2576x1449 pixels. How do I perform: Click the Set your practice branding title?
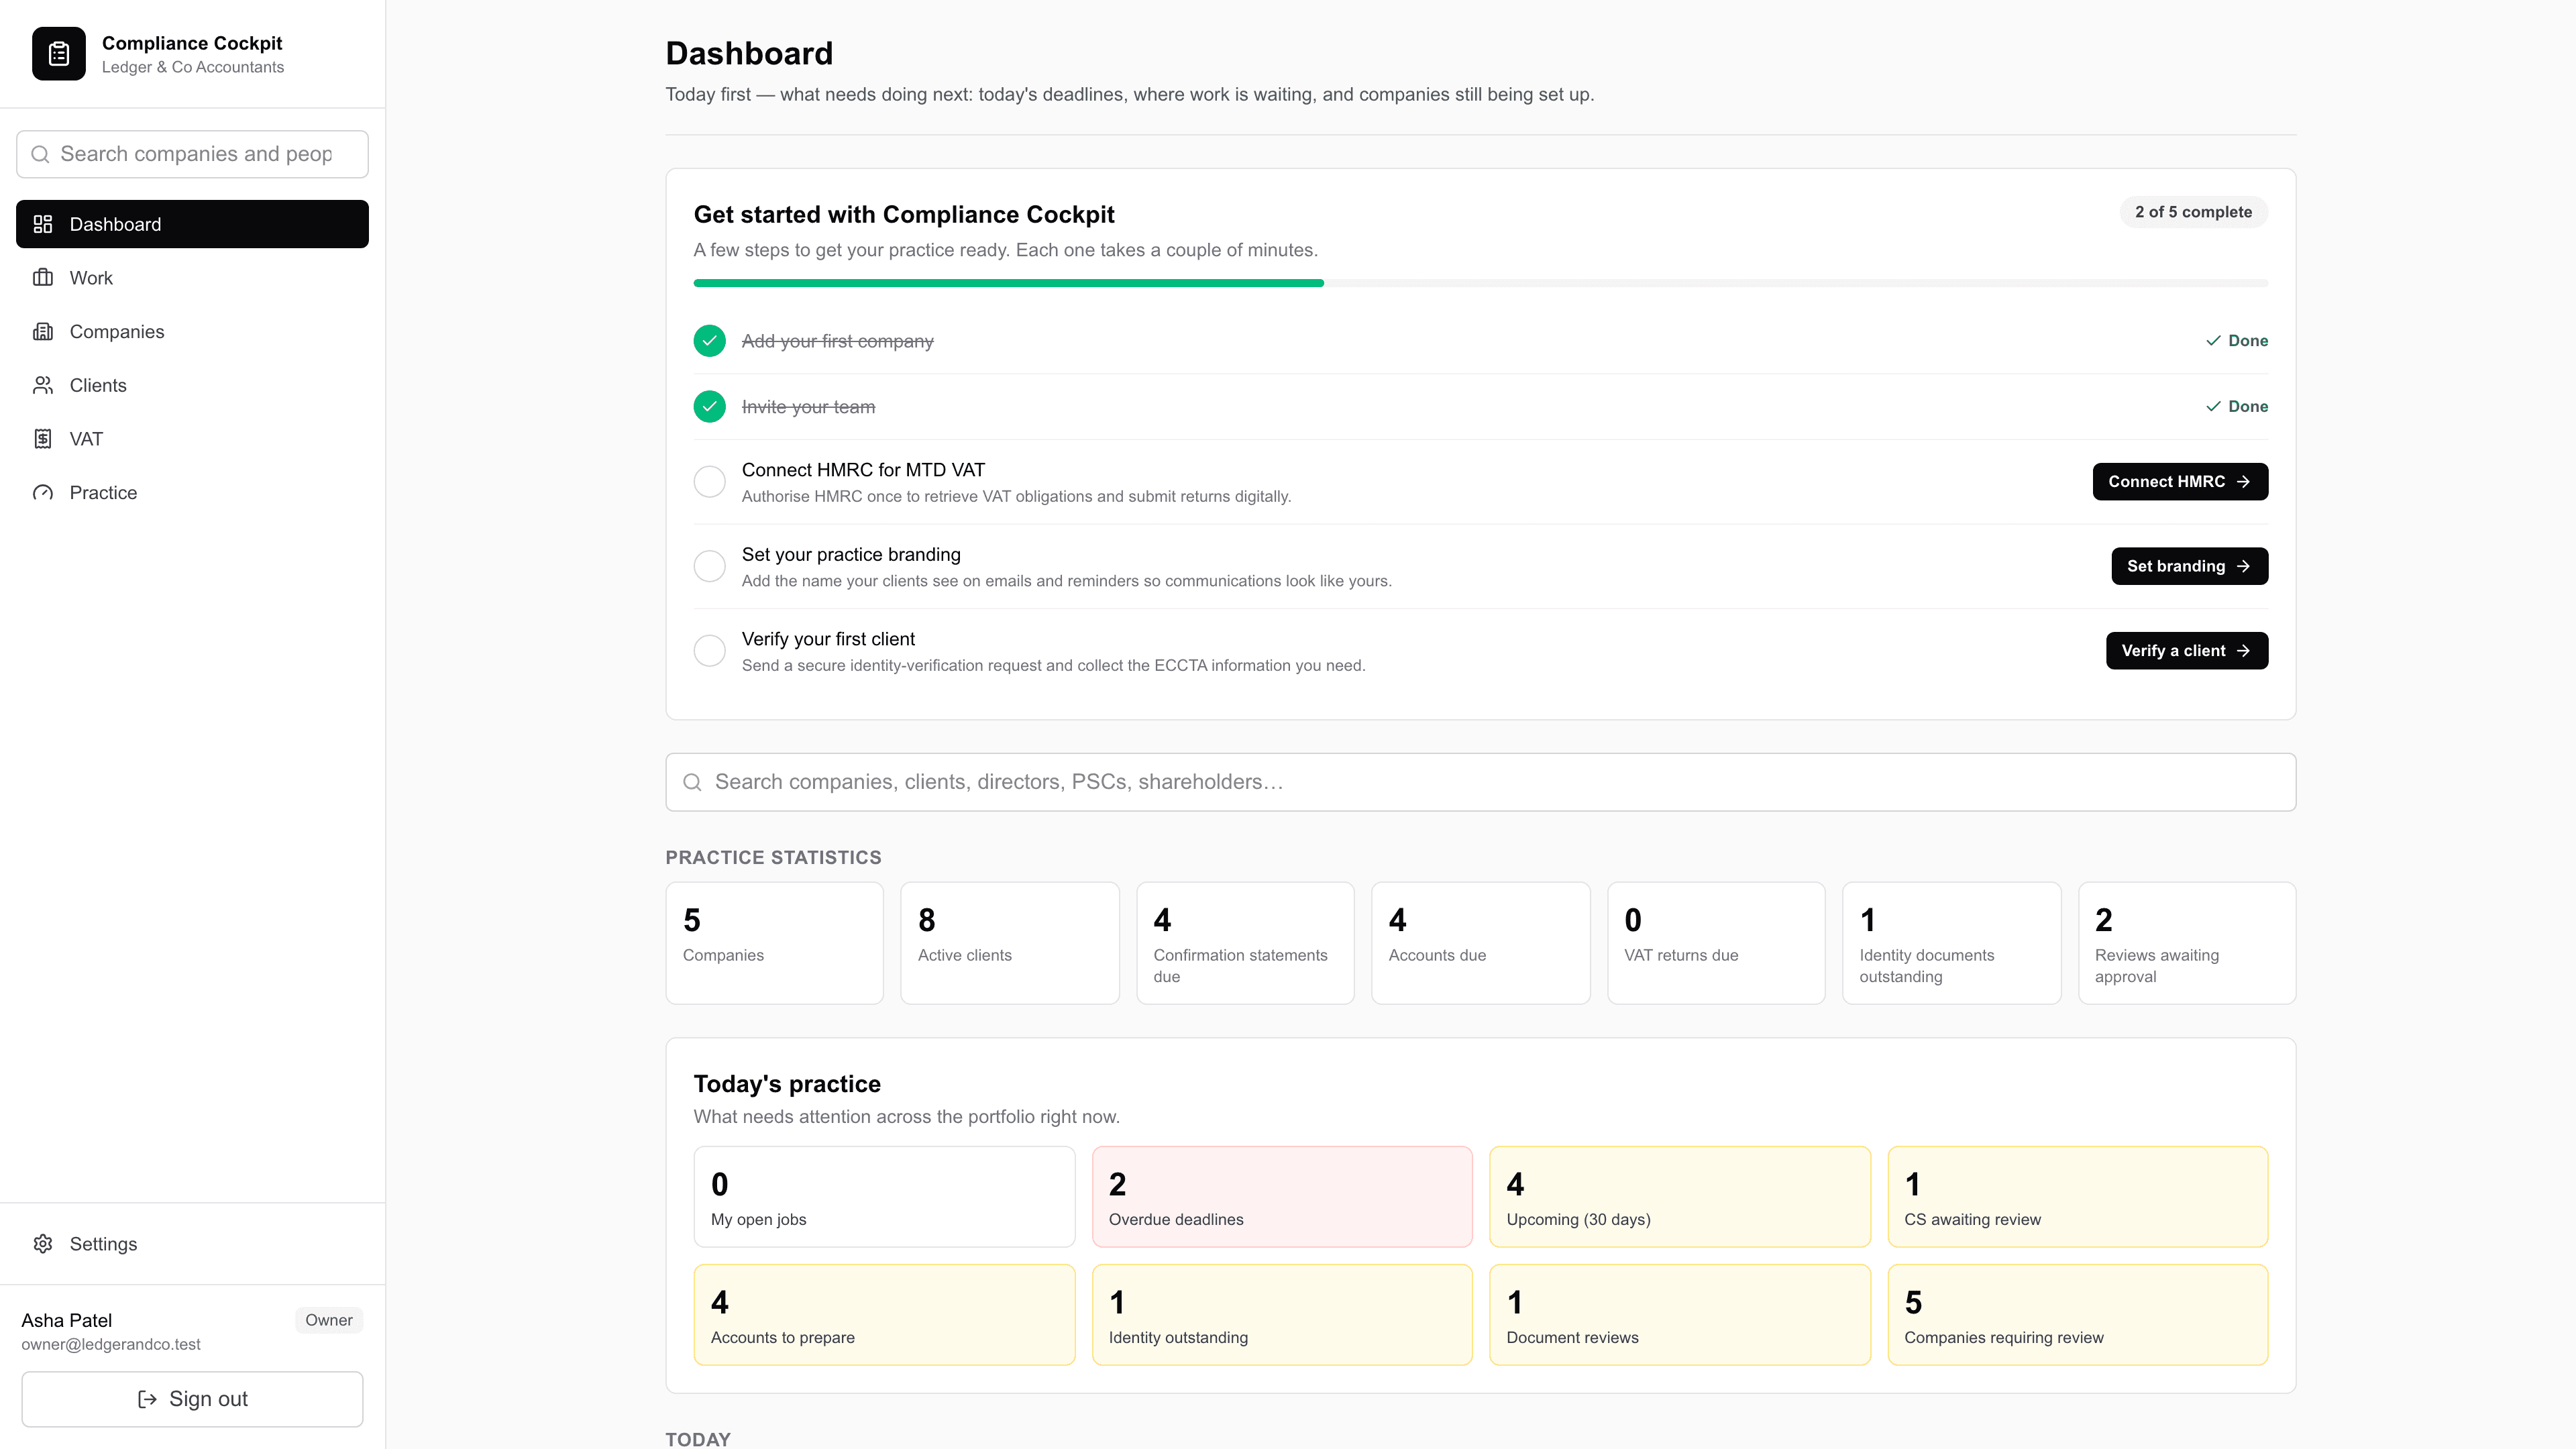(851, 554)
